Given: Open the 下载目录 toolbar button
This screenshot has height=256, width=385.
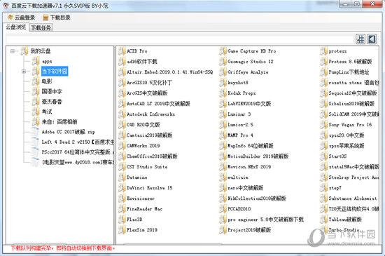Looking at the screenshot, I should tap(57, 18).
